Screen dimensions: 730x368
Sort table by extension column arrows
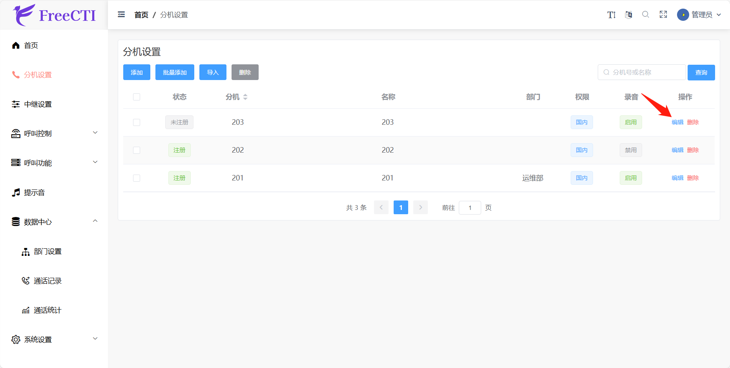245,97
